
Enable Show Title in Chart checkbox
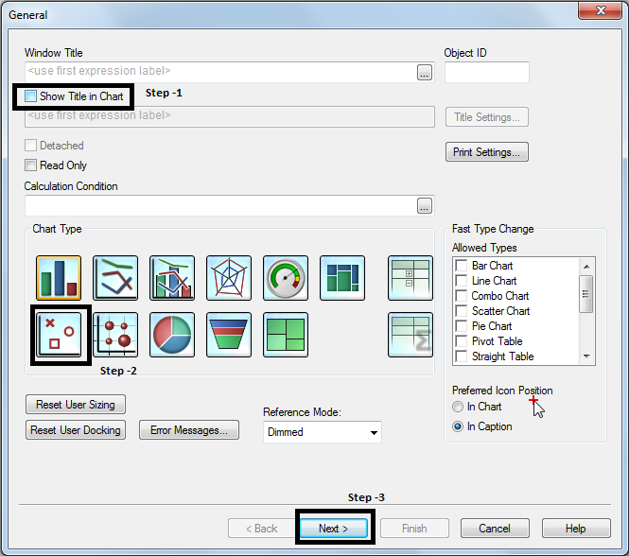31,96
